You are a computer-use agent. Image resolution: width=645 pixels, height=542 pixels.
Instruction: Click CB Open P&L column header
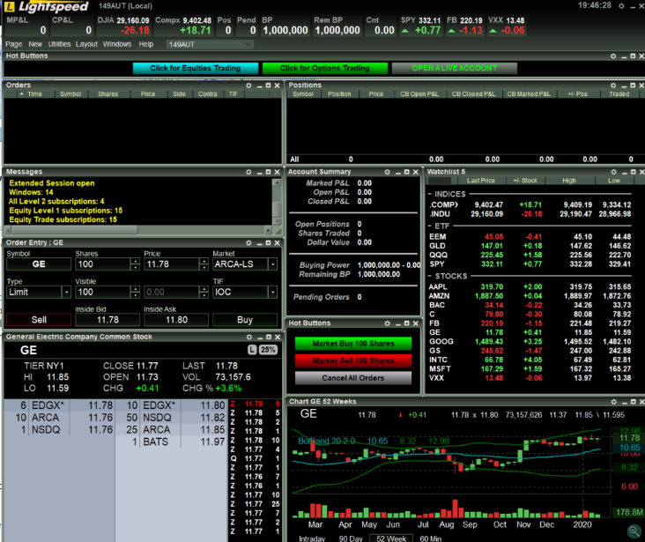(419, 94)
